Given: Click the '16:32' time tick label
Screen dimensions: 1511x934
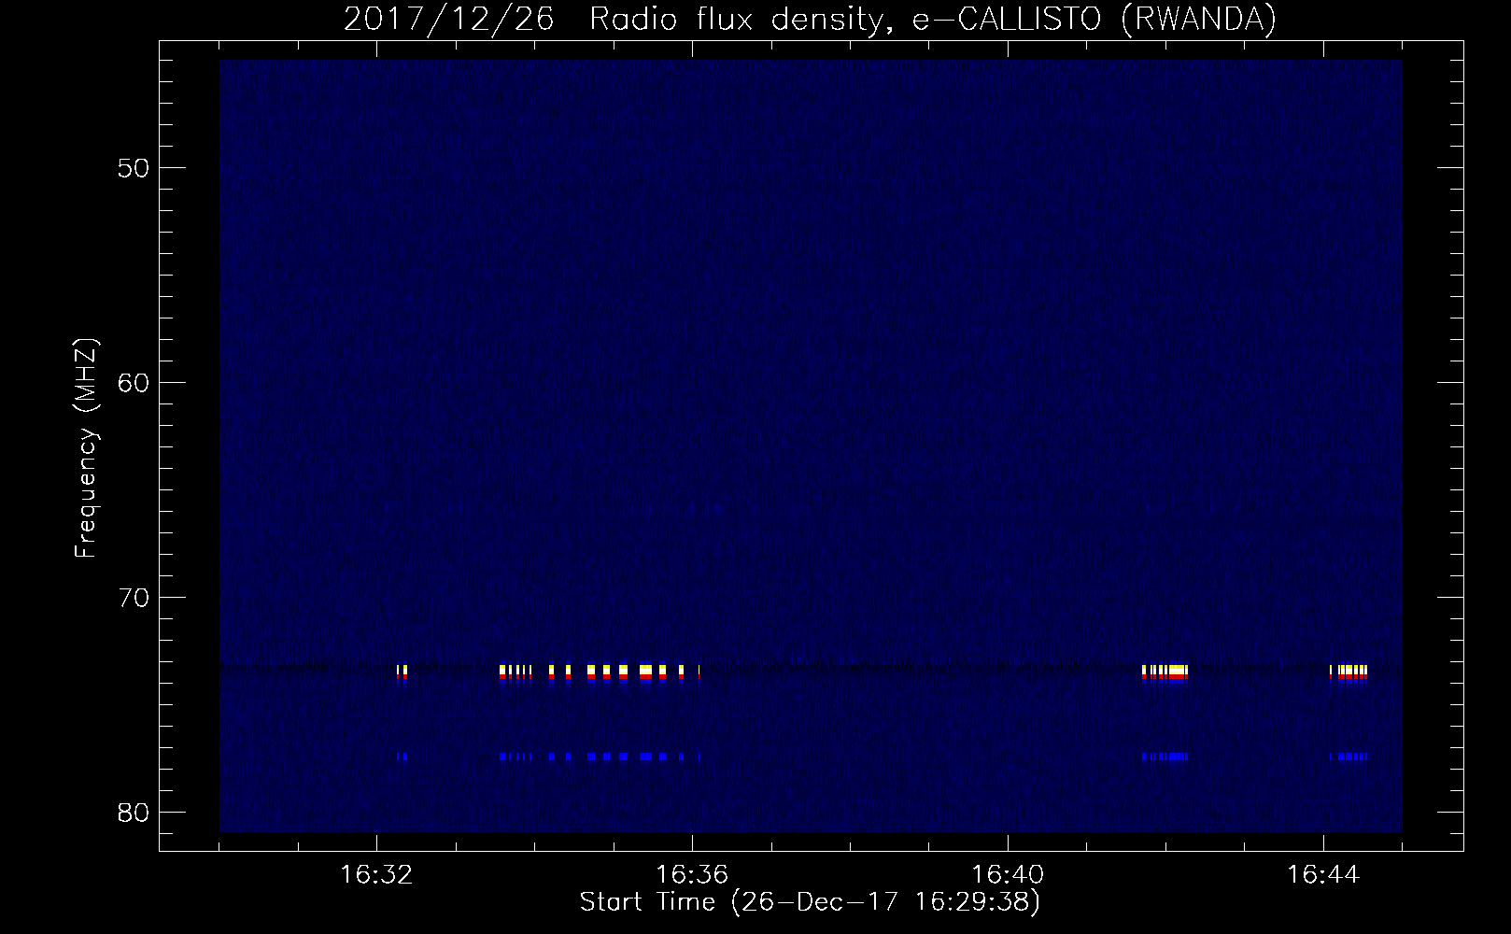Looking at the screenshot, I should click(x=376, y=875).
